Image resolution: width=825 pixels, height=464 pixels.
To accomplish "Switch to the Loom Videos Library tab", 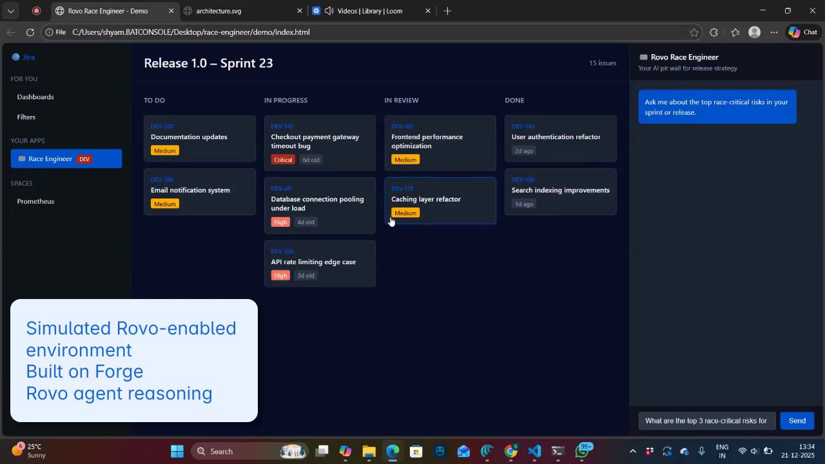I will 370,11.
